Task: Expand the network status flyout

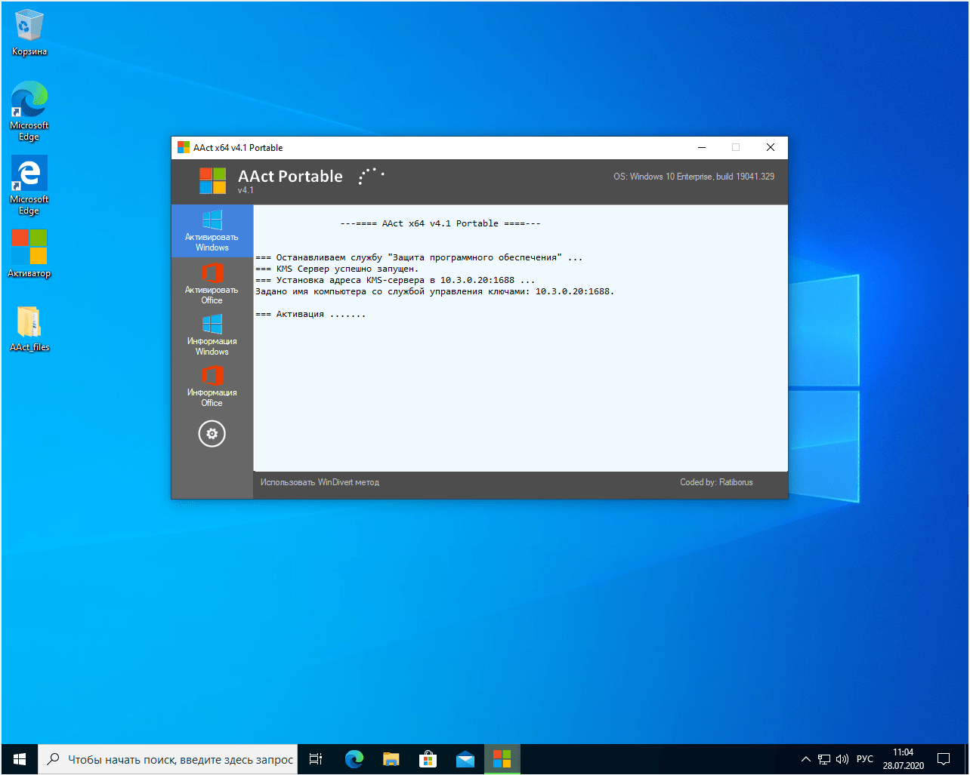Action: pyautogui.click(x=823, y=758)
